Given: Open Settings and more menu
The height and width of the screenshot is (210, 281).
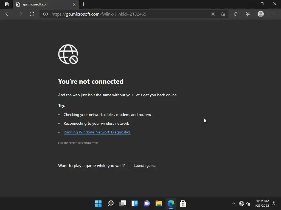Looking at the screenshot, I should click(273, 14).
